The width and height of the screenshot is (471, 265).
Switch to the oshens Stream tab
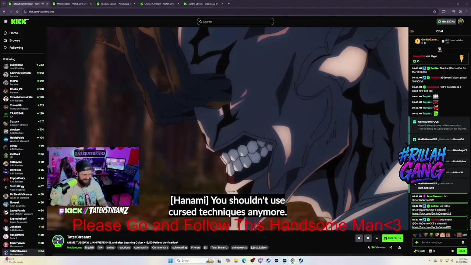click(203, 4)
